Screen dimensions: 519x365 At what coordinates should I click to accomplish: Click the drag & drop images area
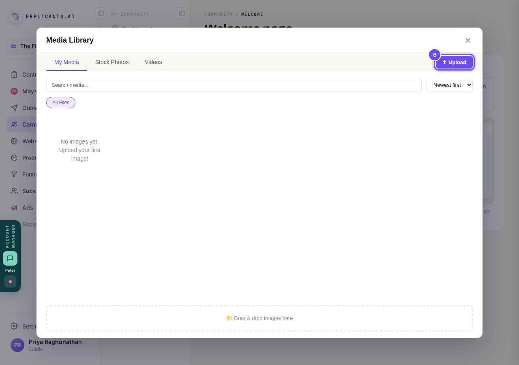[x=259, y=318]
